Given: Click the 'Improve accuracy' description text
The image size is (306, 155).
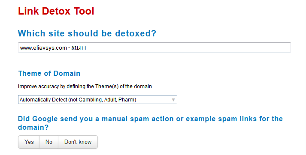Looking at the screenshot, I should 85,86.
